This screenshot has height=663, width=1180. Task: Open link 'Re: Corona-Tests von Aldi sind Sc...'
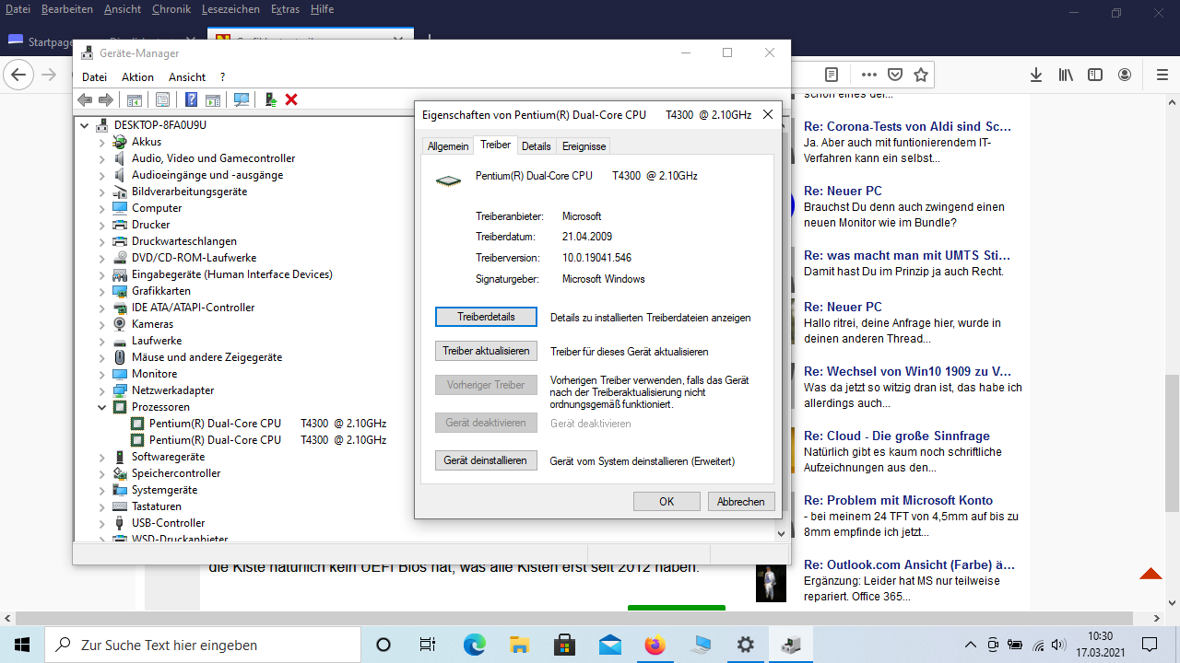pyautogui.click(x=907, y=126)
